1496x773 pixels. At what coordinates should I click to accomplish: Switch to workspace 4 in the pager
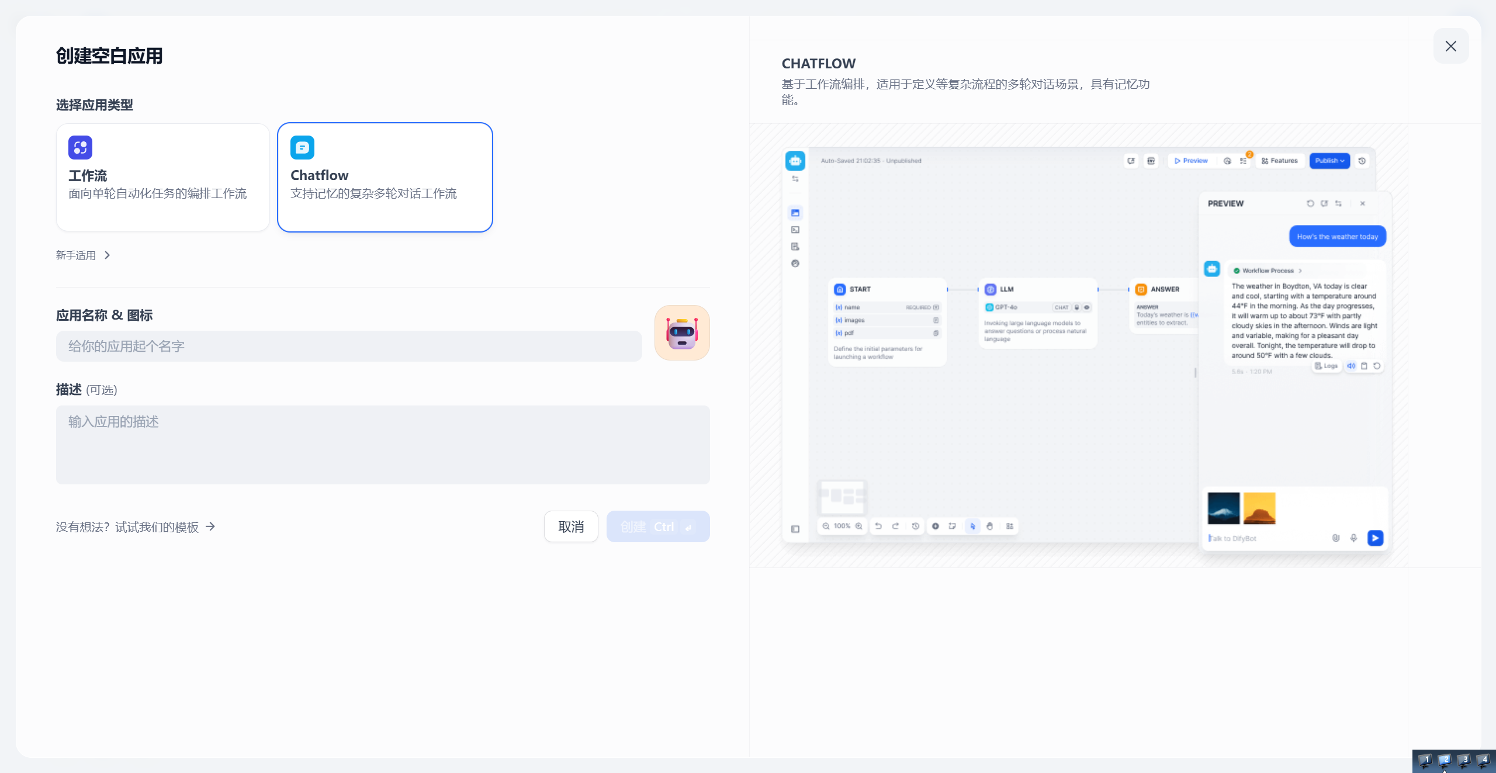click(1483, 760)
